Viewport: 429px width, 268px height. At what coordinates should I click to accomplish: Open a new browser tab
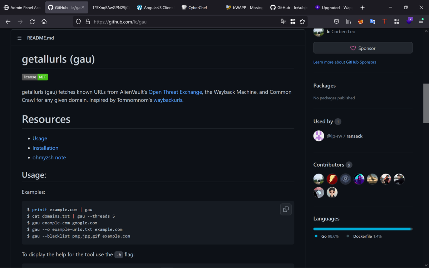(x=363, y=8)
